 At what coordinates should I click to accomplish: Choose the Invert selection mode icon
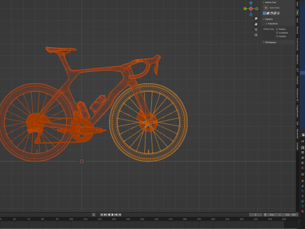(x=274, y=13)
